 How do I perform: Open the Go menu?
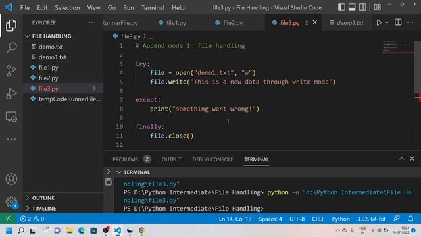coord(111,7)
